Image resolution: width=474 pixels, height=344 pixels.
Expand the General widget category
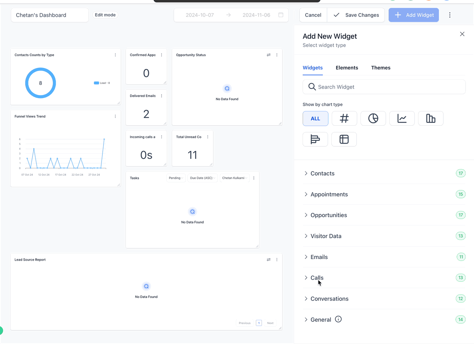(384, 320)
